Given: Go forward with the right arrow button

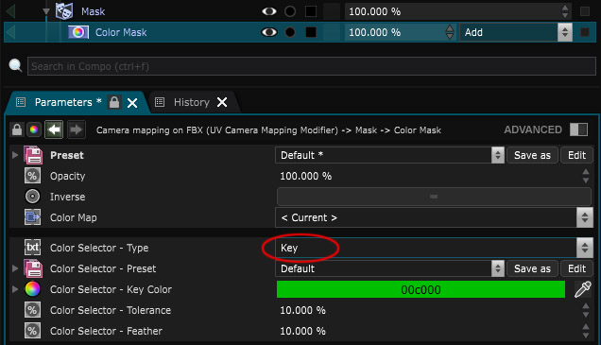Looking at the screenshot, I should tap(77, 129).
